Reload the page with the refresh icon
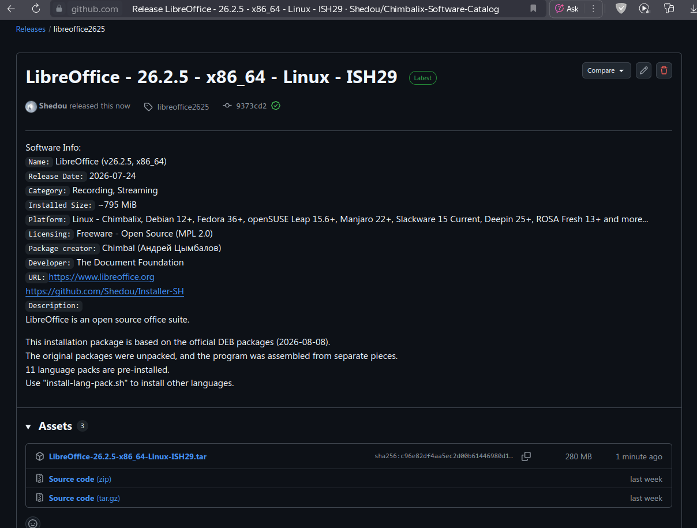Screen dimensions: 697x528 pos(36,9)
